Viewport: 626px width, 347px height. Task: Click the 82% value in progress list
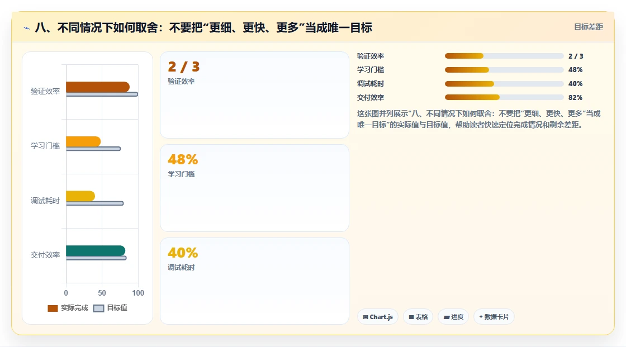575,97
